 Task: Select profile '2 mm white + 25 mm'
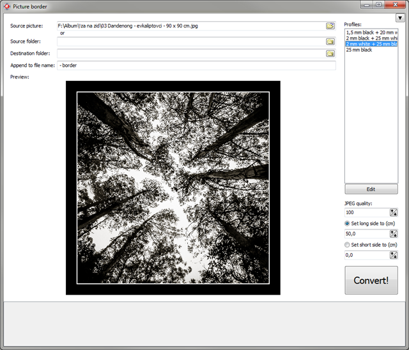371,44
